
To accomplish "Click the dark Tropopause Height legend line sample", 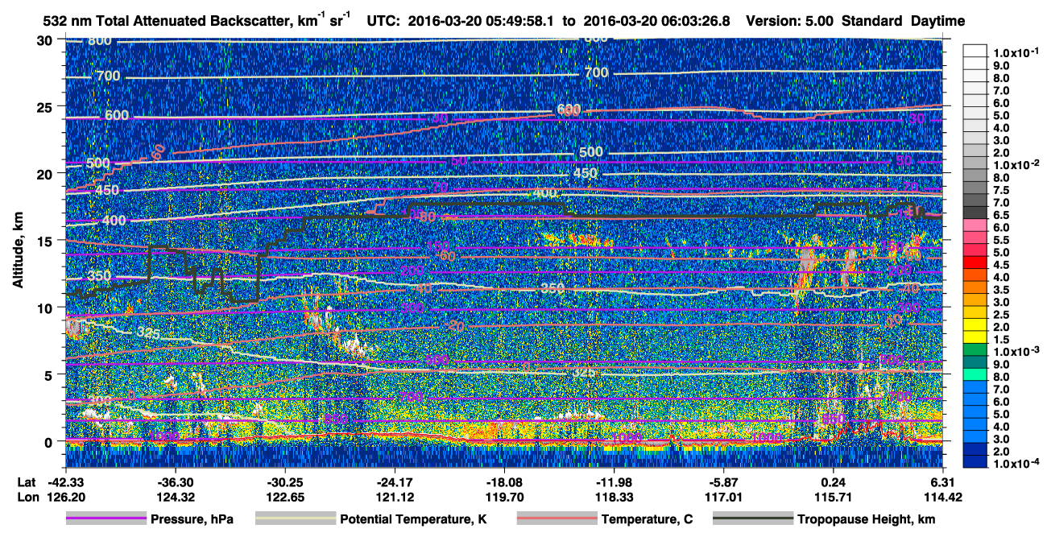I will [x=752, y=519].
